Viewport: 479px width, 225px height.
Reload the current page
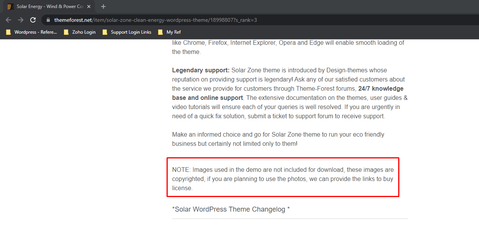coord(33,20)
